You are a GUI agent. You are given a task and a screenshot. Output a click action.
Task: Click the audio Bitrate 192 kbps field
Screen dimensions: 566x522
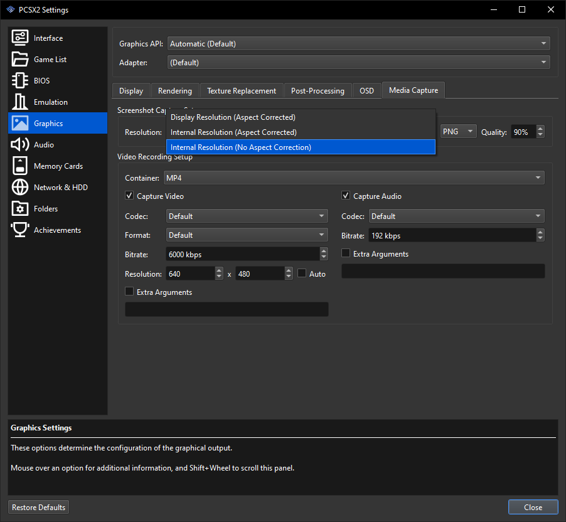click(x=452, y=235)
